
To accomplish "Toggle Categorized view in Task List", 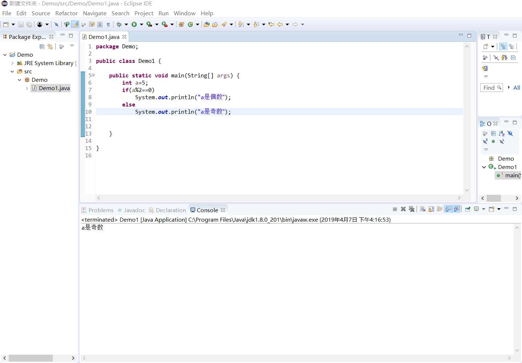I will coord(503,47).
